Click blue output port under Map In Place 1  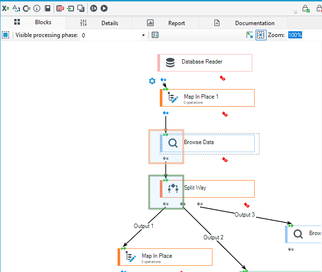[x=166, y=113]
